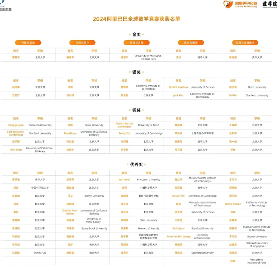278x270 pixels.
Task: Select the 代数与数论 category pill
Action: coord(28,42)
